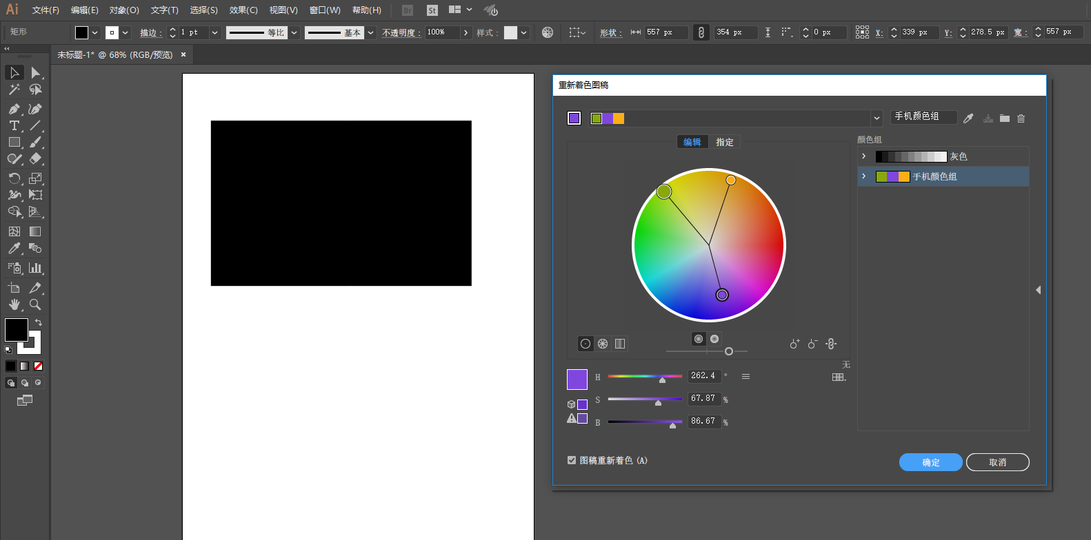Toggle constrain width and height link
Screen dimensions: 1091x540
[701, 32]
